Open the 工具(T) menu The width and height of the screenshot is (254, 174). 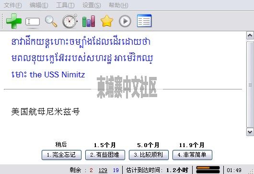(x=65, y=5)
